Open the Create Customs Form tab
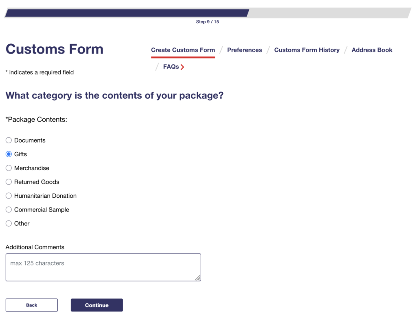 click(x=183, y=50)
